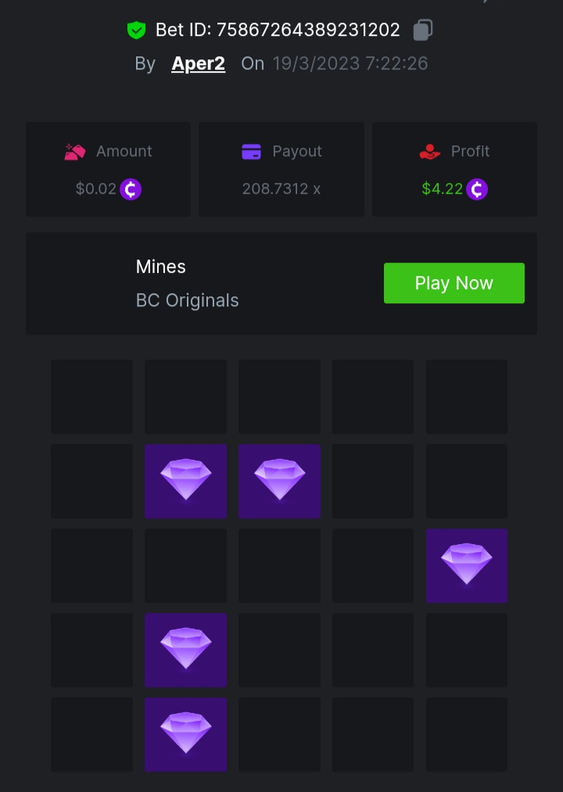Click the top-right empty mine tile
563x792 pixels.
[x=467, y=396]
